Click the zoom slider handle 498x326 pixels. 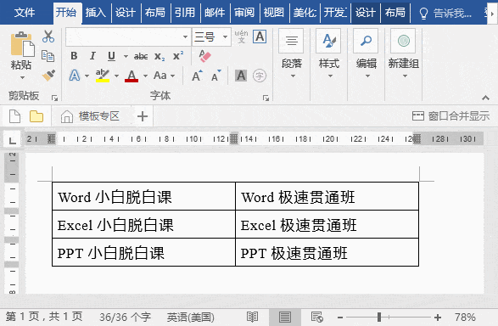[x=379, y=317]
